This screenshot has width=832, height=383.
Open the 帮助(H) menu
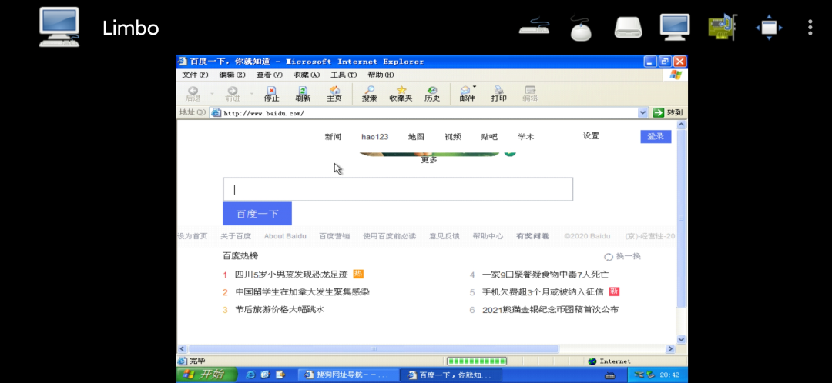[x=381, y=75]
